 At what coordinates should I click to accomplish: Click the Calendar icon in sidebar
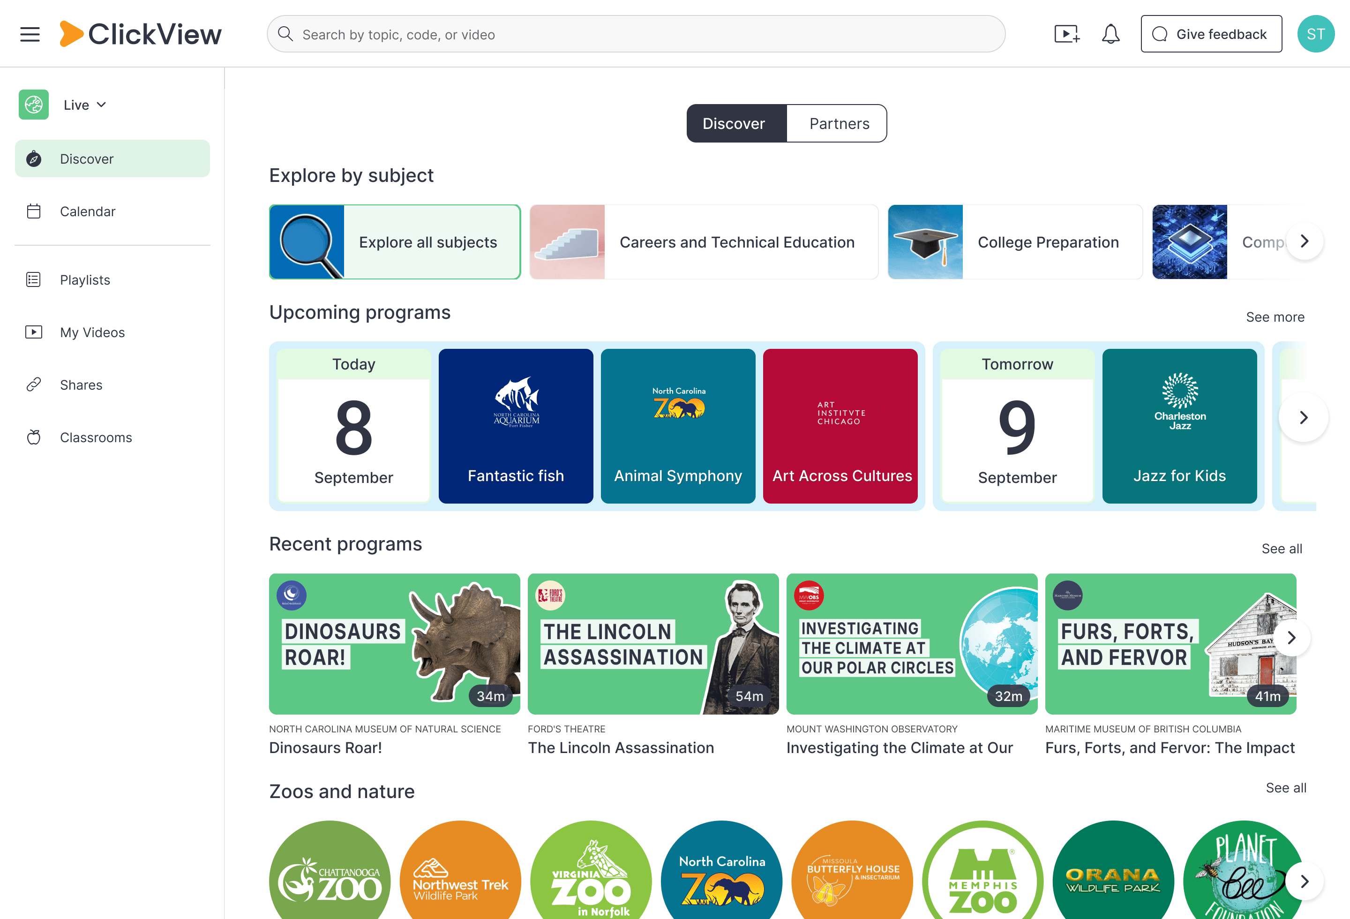pos(34,211)
